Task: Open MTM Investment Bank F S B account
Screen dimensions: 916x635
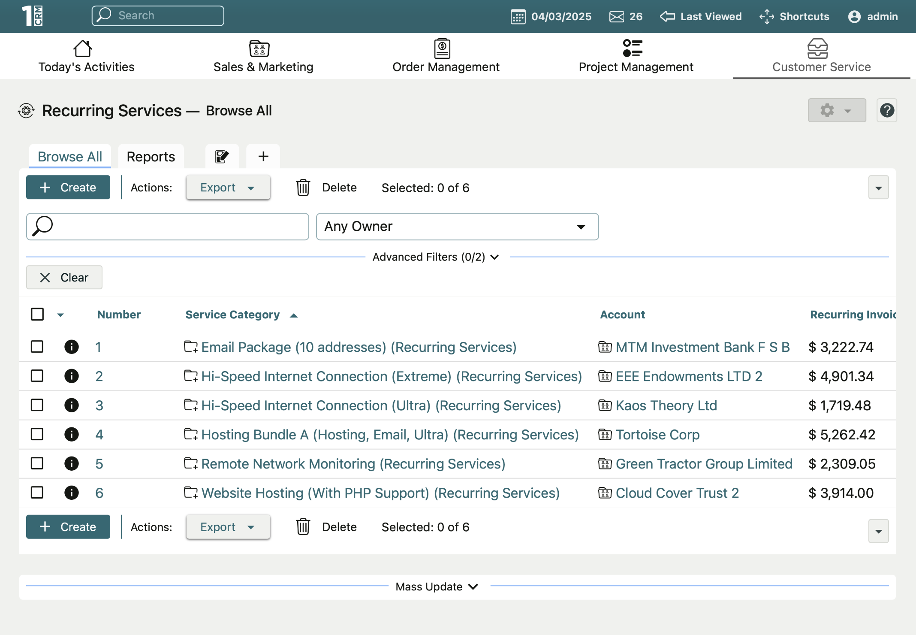Action: pos(702,347)
